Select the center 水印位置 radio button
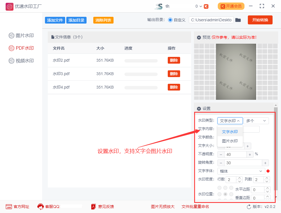This screenshot has height=213, width=281. [225, 194]
